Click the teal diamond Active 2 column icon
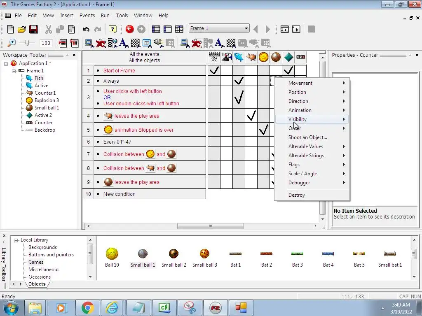 tap(288, 57)
